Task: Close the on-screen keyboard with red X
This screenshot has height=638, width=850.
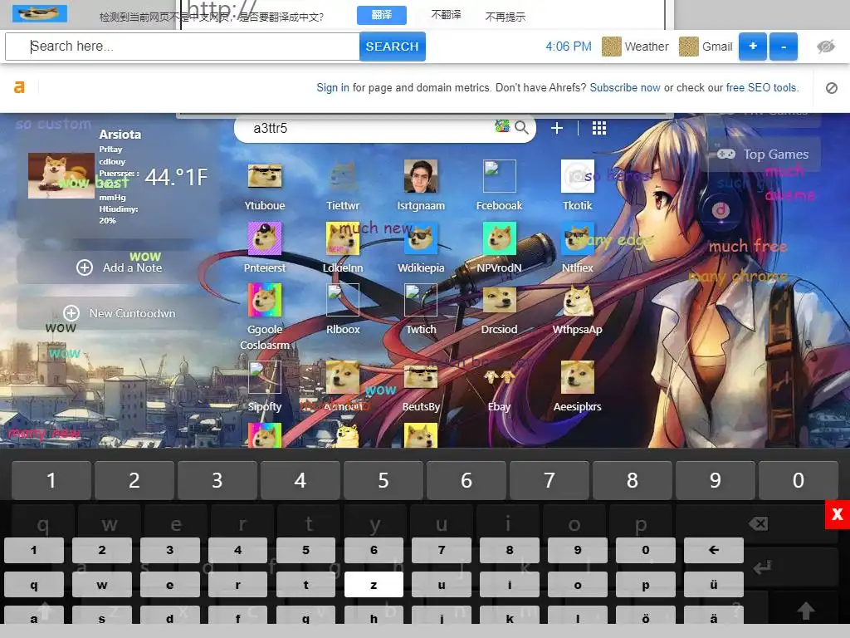Action: [x=838, y=514]
